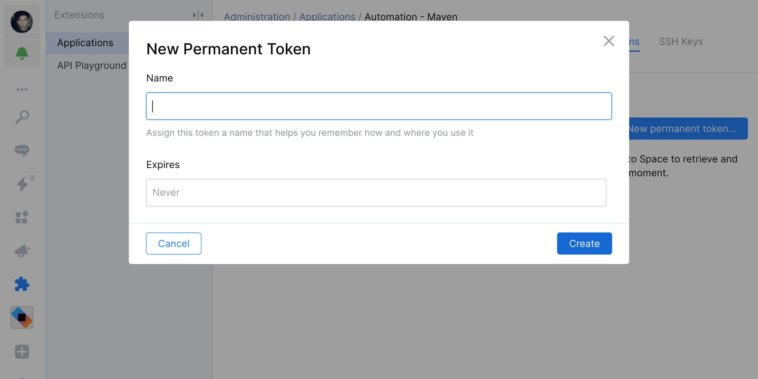Dismiss the dialog with the X
Screen dimensions: 758x379
608,41
